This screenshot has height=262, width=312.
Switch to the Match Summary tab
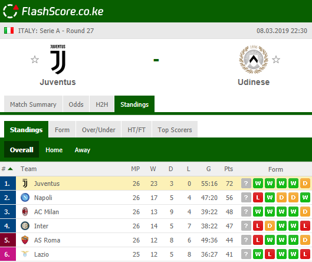(33, 104)
